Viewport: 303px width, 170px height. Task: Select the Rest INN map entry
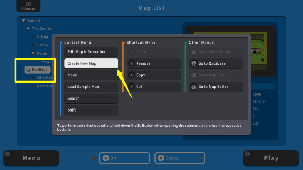pos(44,86)
